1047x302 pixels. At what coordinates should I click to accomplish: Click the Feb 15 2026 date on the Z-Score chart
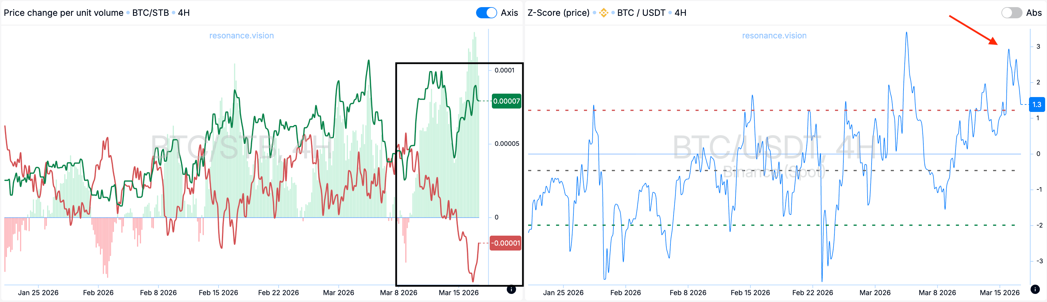(750, 293)
